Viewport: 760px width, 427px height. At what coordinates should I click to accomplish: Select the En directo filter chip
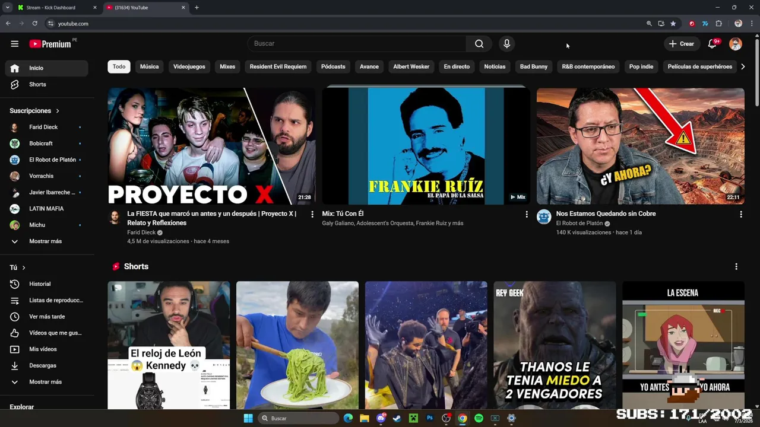pos(457,67)
